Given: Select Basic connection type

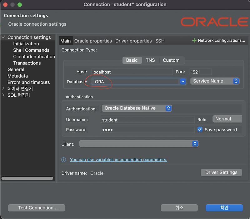Looking at the screenshot, I should [x=132, y=60].
